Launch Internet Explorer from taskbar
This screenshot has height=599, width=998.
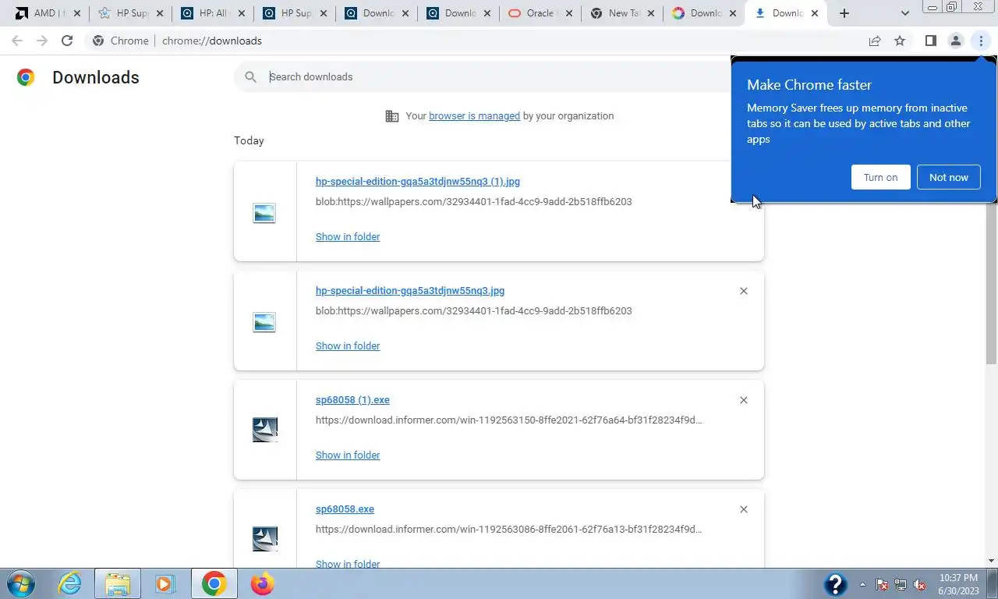point(70,583)
